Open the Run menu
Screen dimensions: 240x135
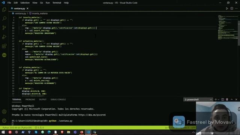click(48, 3)
